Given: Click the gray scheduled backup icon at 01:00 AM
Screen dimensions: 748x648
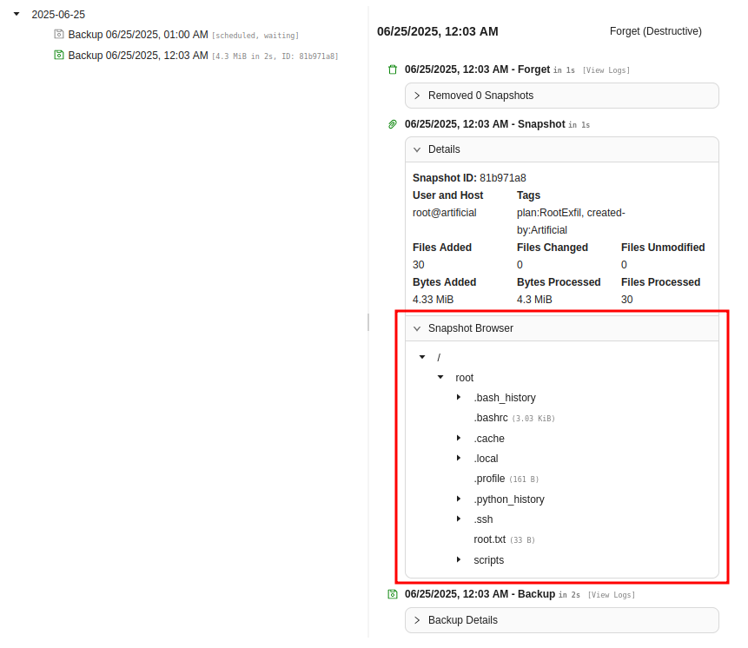Looking at the screenshot, I should tap(59, 35).
